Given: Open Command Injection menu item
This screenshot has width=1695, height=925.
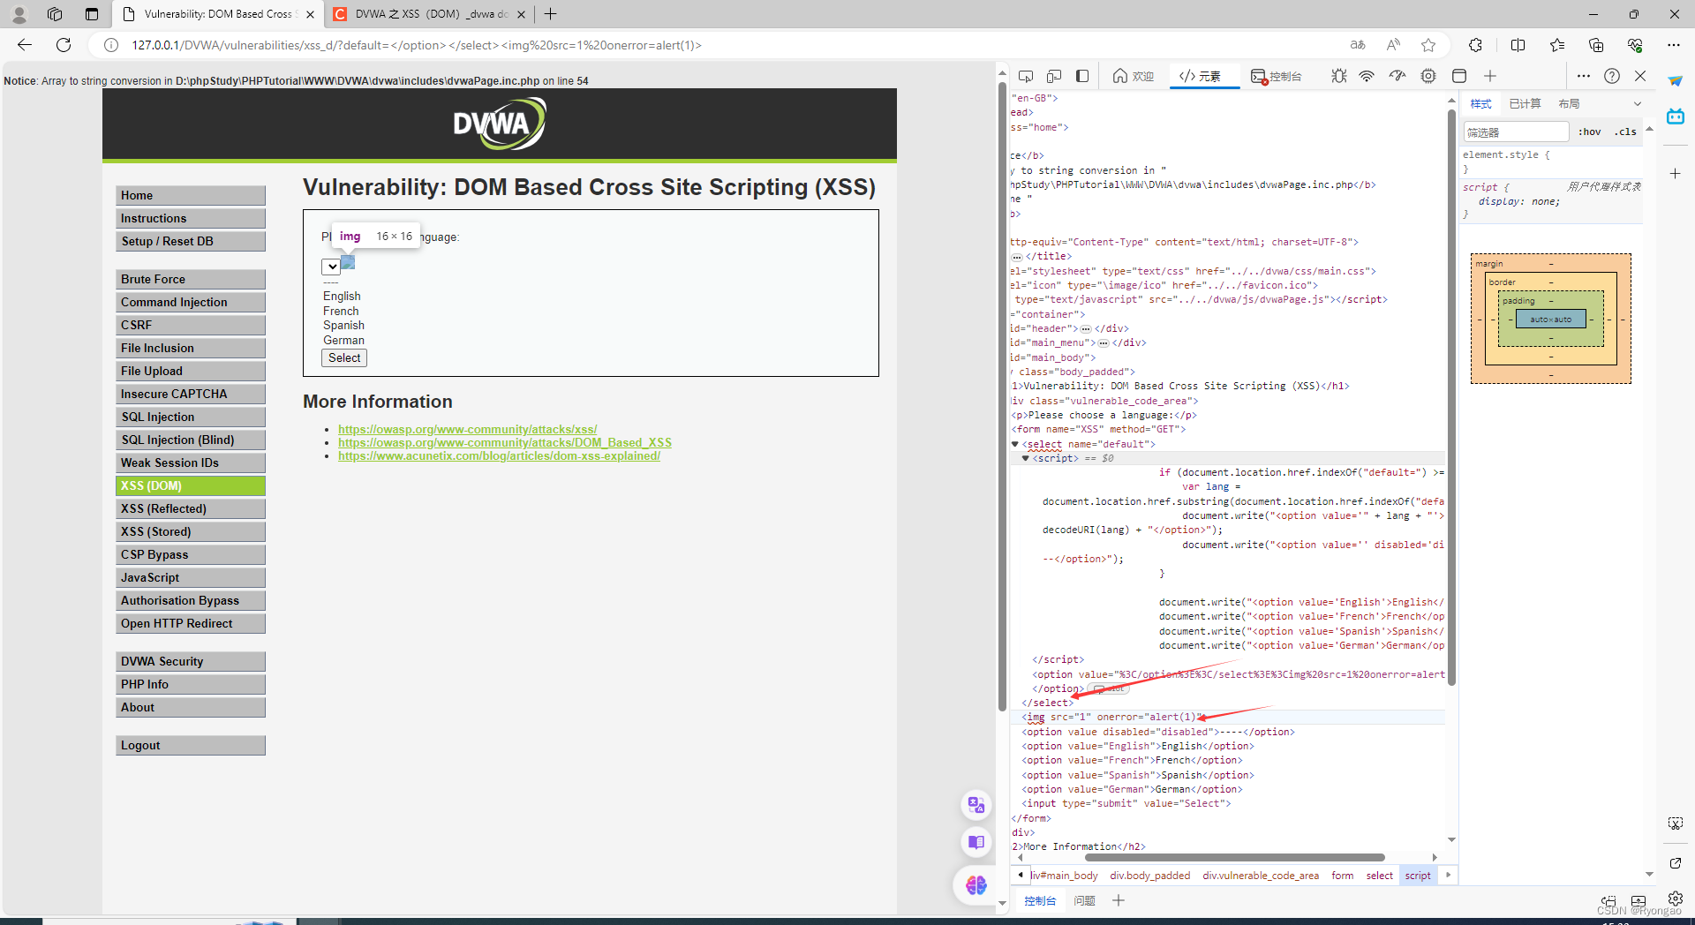Looking at the screenshot, I should click(x=191, y=302).
